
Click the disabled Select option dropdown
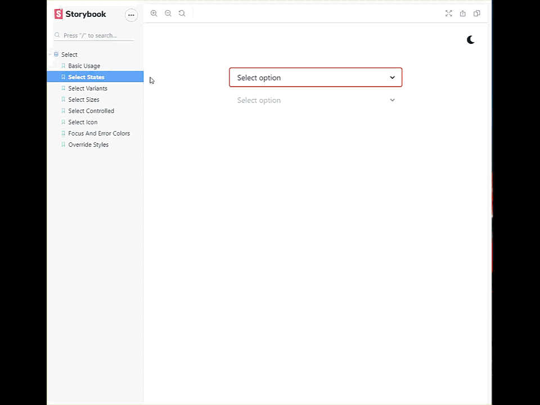click(315, 100)
